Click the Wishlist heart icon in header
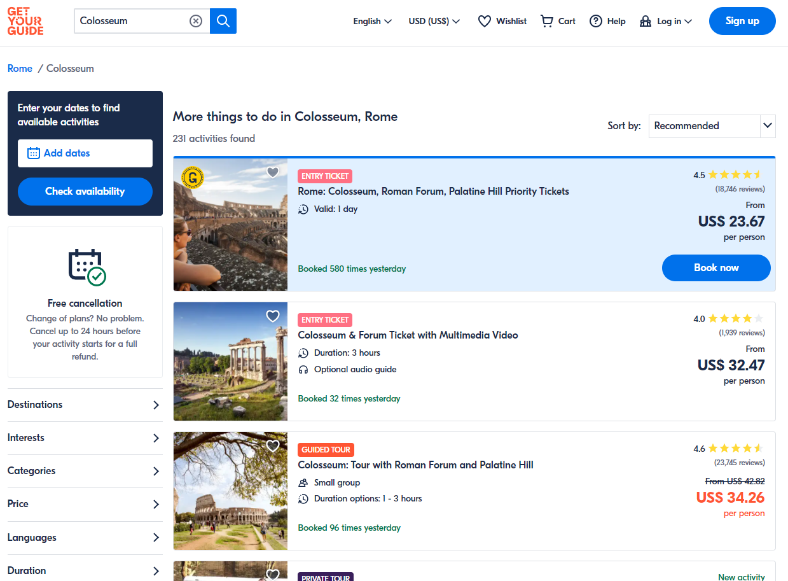 coord(485,21)
